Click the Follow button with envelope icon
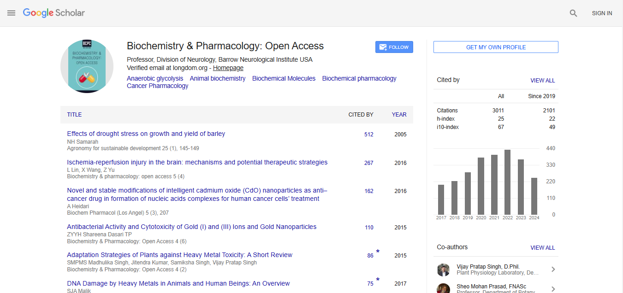The height and width of the screenshot is (293, 623). pyautogui.click(x=394, y=47)
